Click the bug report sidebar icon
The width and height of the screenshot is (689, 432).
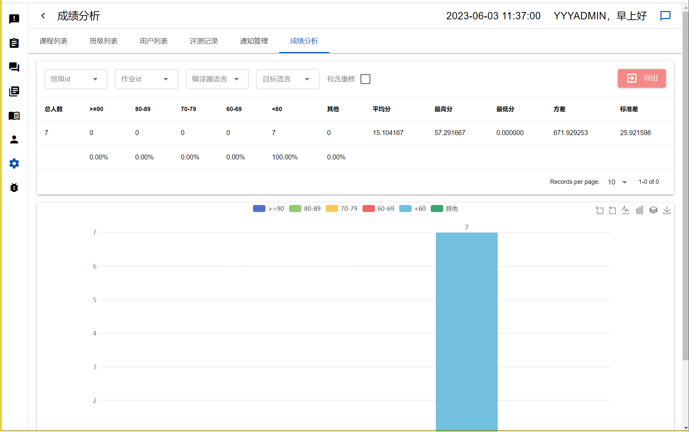(x=14, y=187)
